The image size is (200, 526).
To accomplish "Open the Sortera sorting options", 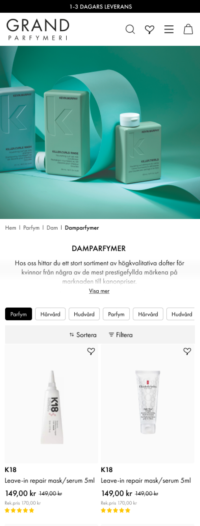I will pos(83,335).
